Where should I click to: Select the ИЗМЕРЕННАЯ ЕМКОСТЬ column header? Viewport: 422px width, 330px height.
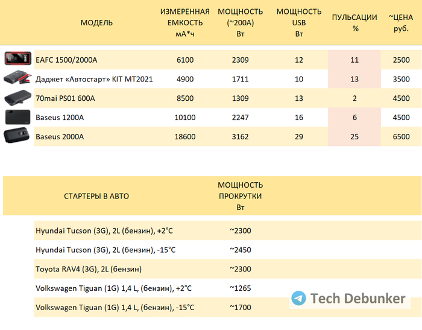[184, 23]
